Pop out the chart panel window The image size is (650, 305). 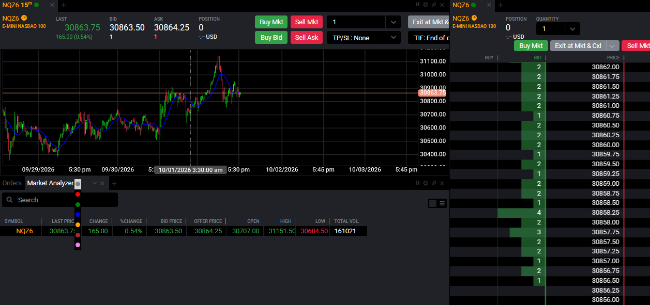point(434,5)
